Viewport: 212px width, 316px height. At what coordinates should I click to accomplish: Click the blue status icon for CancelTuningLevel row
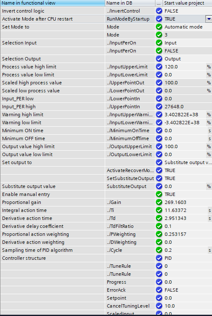pyautogui.click(x=159, y=306)
